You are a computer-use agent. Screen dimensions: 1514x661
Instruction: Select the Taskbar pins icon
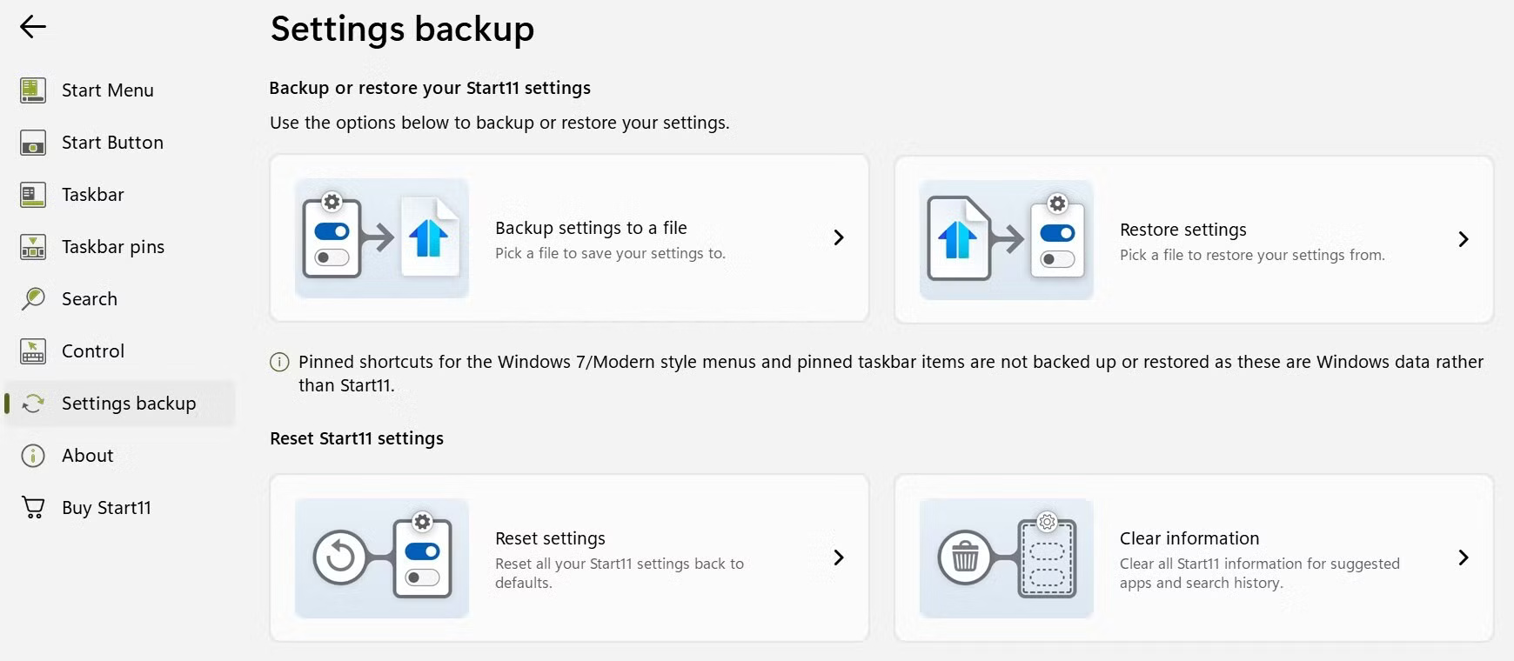[x=31, y=246]
